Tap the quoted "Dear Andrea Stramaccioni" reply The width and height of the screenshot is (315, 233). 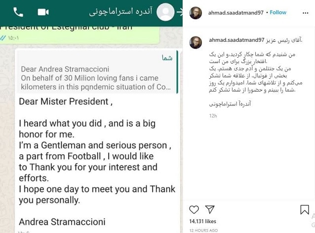96,74
